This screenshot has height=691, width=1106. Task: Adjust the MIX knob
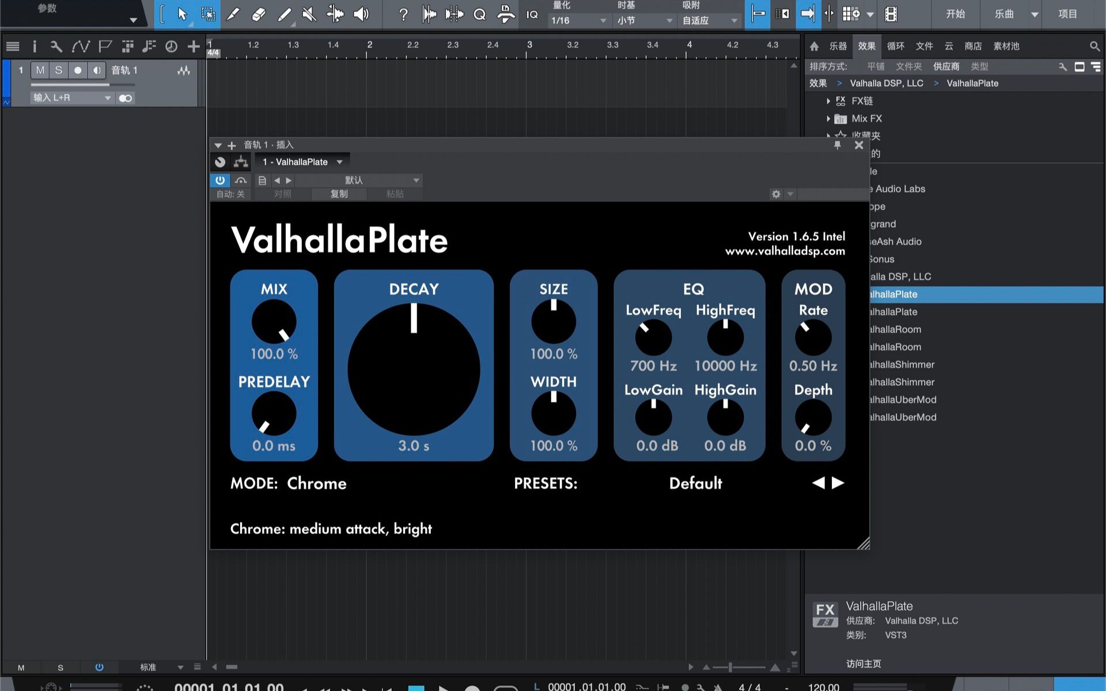point(274,321)
